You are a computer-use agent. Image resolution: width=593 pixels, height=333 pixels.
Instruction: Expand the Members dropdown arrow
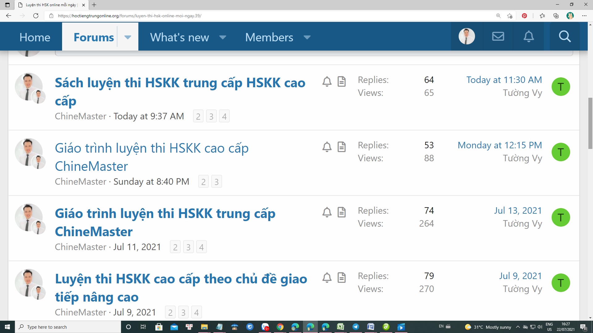click(x=307, y=37)
